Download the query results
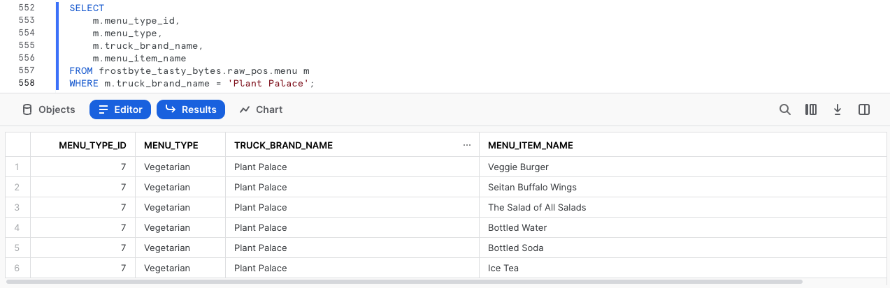890x288 pixels. [x=838, y=109]
